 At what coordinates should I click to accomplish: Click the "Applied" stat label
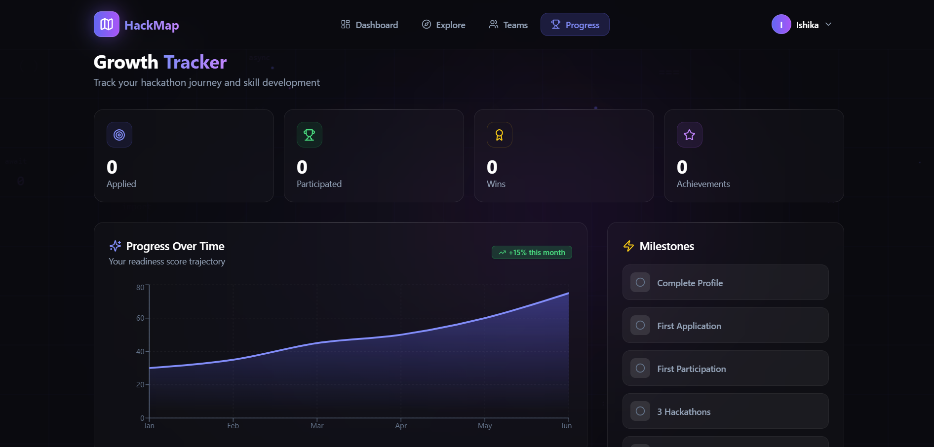click(121, 184)
